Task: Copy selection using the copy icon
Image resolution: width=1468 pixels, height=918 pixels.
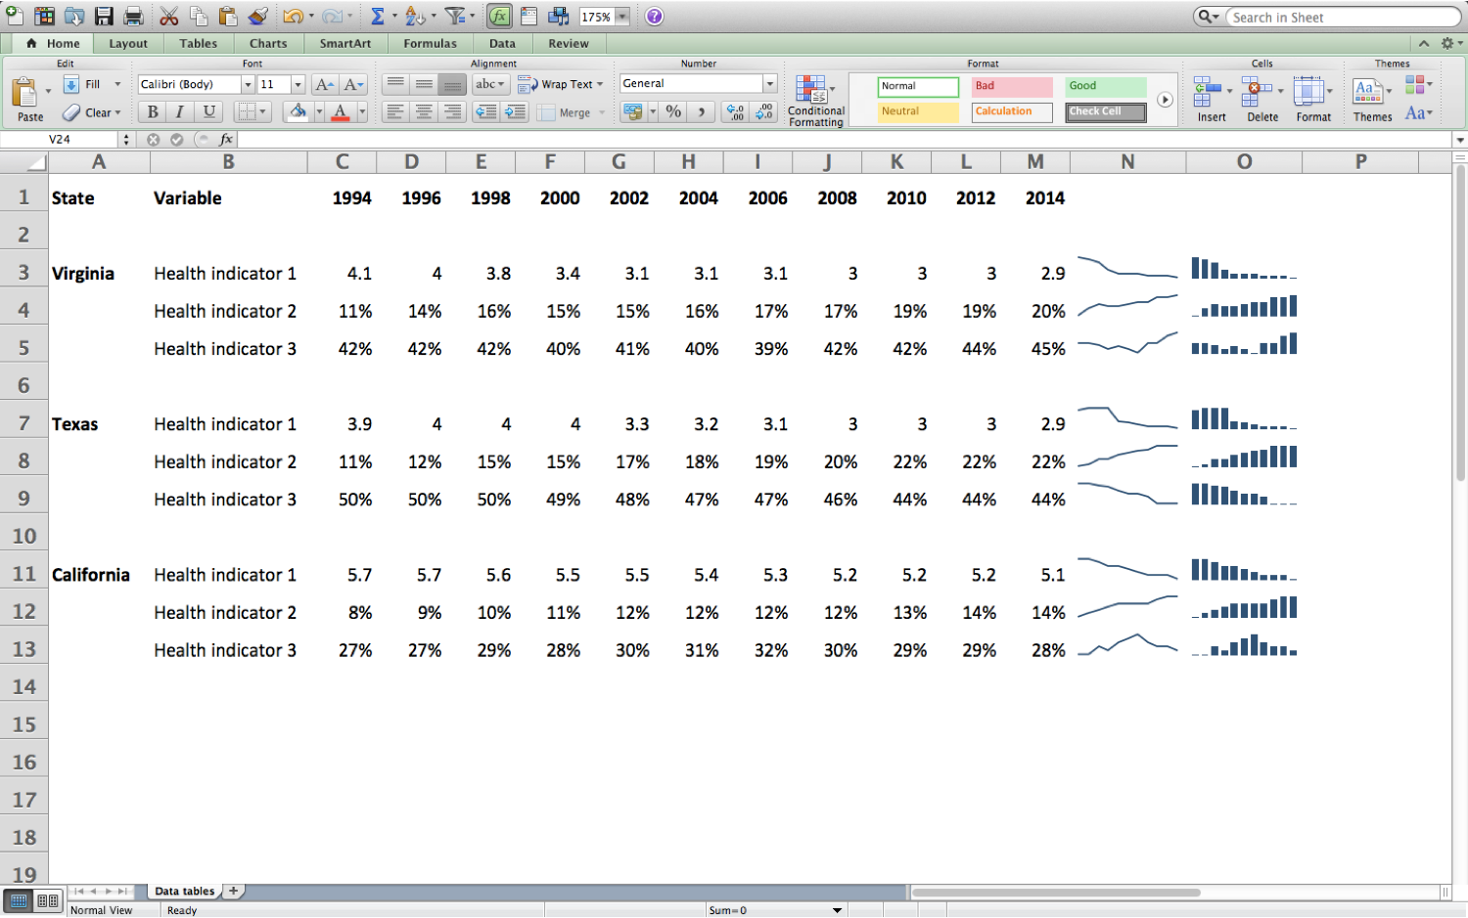Action: [199, 16]
